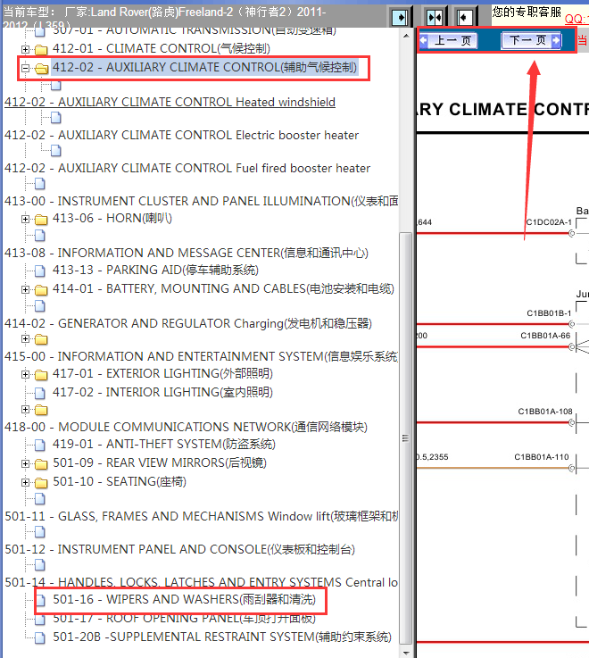Open 412-02 AUXILIARY CLIMATE CONTROL Heated windshield
The width and height of the screenshot is (589, 658).
tap(170, 103)
